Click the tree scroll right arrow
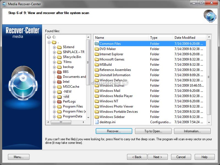Screen dimensions: 220x165 pos(83,122)
